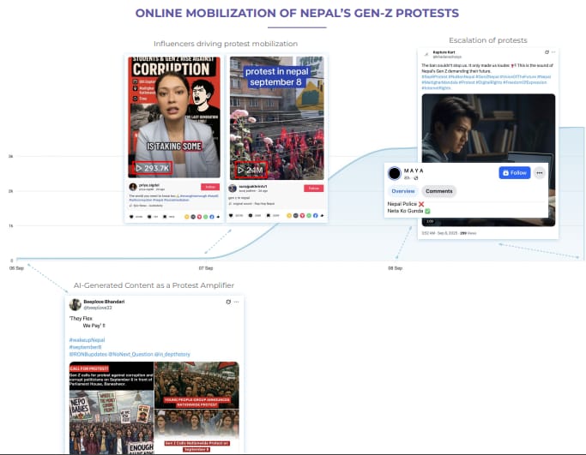Open the three-dot menu beside MAYA's Follow button

click(x=540, y=172)
